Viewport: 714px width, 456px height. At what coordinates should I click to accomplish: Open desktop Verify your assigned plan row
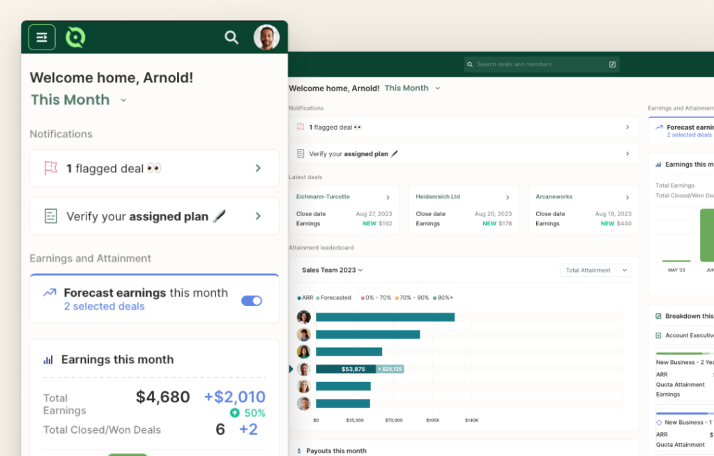[464, 154]
